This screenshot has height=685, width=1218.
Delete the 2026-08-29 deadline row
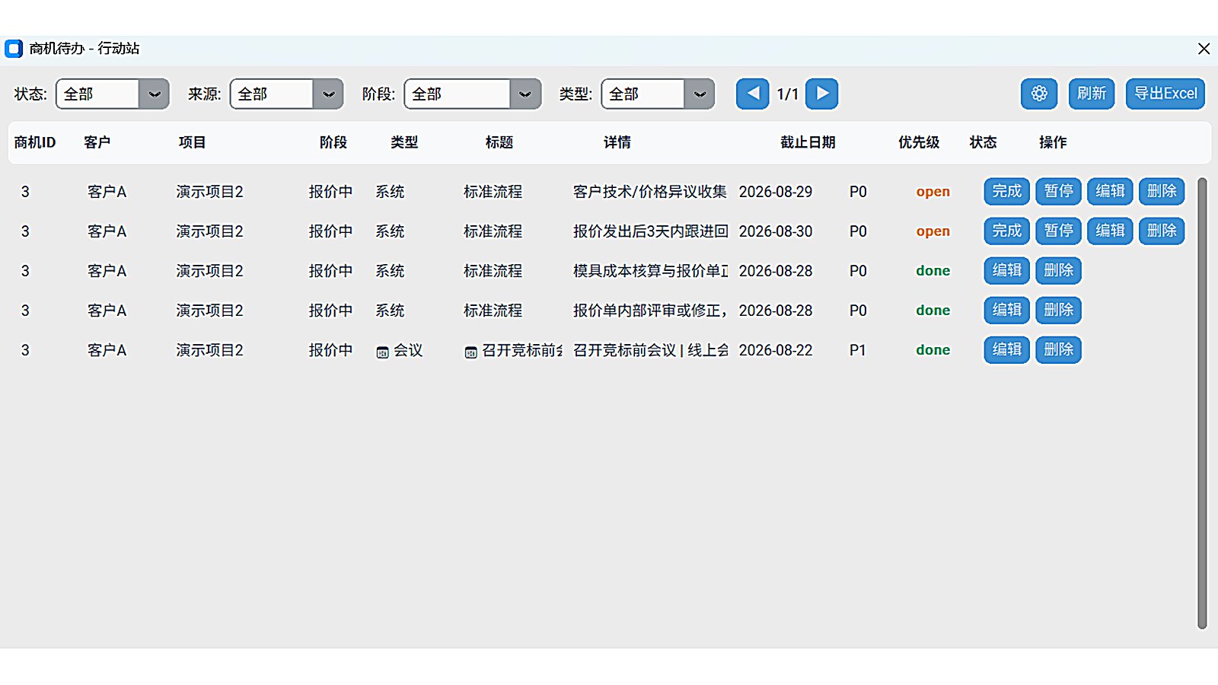click(1162, 191)
